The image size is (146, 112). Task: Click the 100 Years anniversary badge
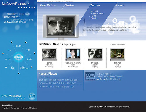pyautogui.click(x=90, y=77)
